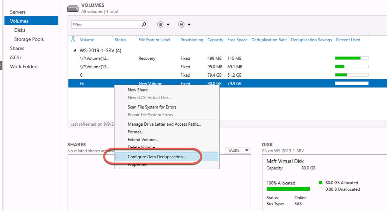Screen dimensions: 387x211
Task: Open iSCSI section in sidebar
Action: tap(15, 57)
